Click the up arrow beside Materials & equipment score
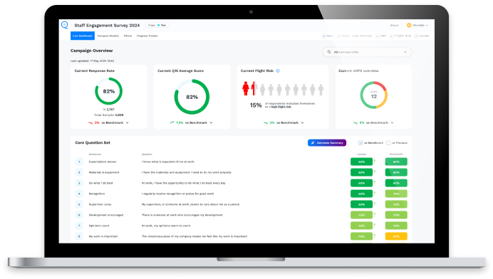 [375, 172]
